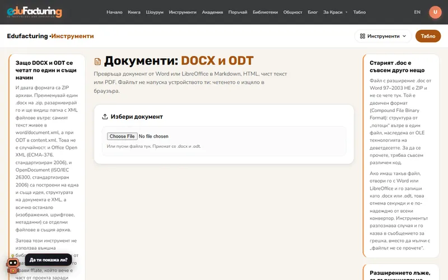Screen dimensions: 448x280
Task: Visit the Блог page
Action: (x=312, y=12)
